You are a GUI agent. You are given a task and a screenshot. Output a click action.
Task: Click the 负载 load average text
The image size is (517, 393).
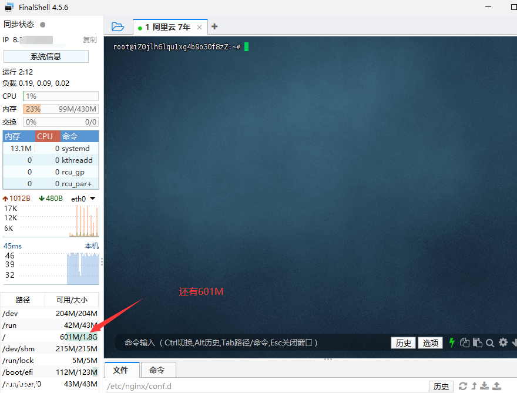[36, 83]
